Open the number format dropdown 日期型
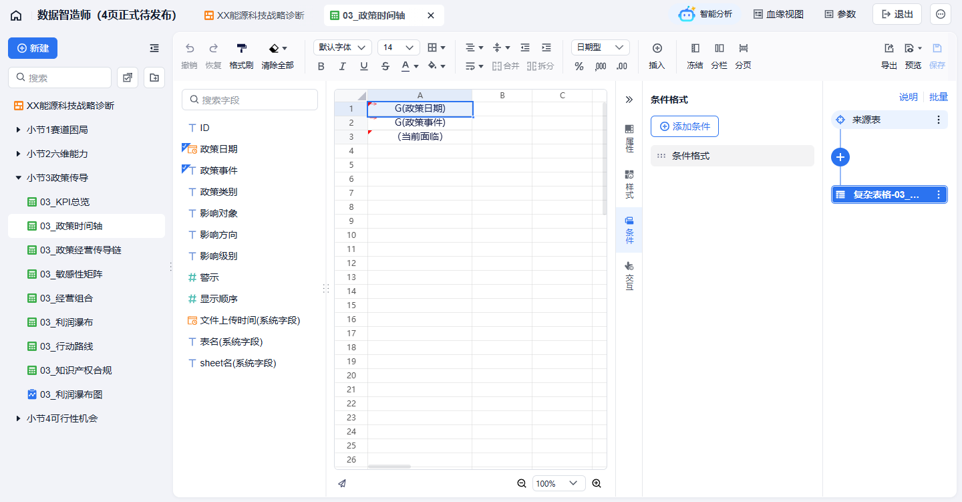962x502 pixels. click(601, 47)
